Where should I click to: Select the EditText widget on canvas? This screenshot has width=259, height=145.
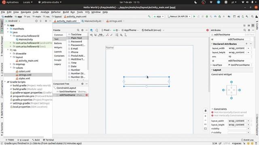click(146, 81)
